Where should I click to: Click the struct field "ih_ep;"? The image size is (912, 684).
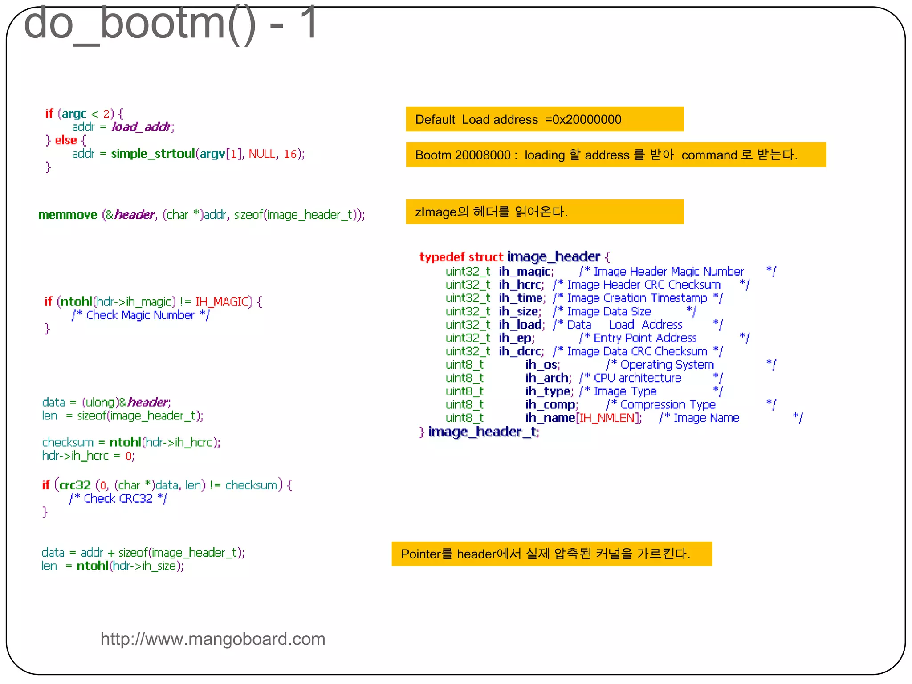pyautogui.click(x=517, y=338)
